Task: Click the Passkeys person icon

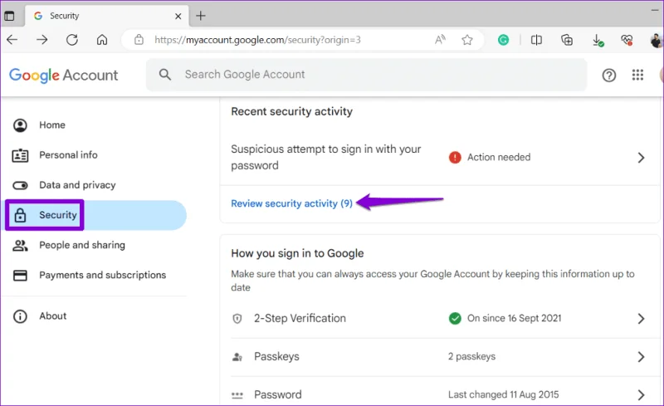Action: (x=237, y=357)
